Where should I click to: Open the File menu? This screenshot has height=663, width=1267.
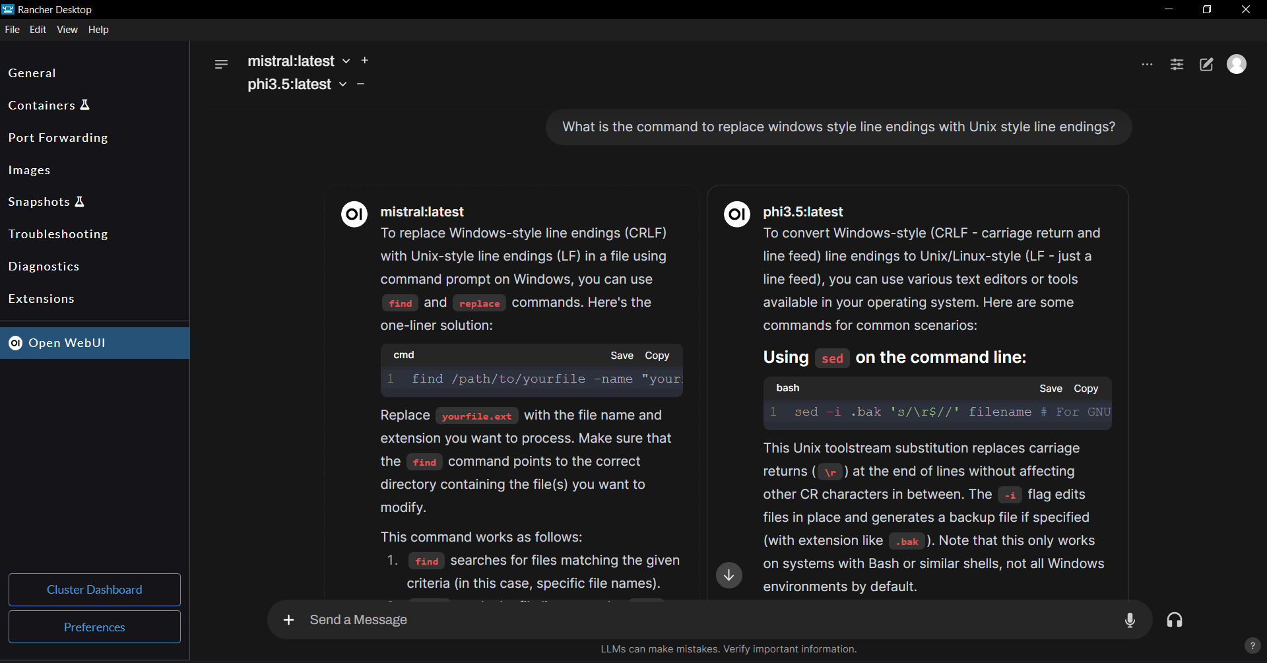13,30
